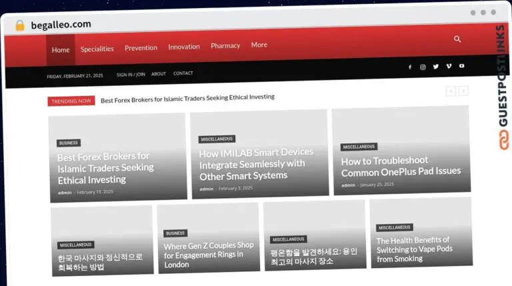The width and height of the screenshot is (512, 286).
Task: Click the Sign In / Join link
Action: (x=131, y=75)
